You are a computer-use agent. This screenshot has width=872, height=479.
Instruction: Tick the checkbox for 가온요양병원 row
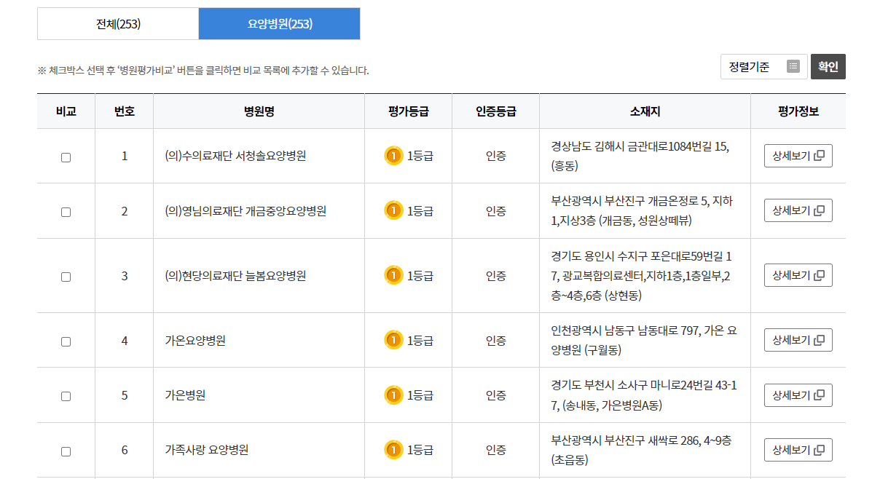(x=66, y=341)
